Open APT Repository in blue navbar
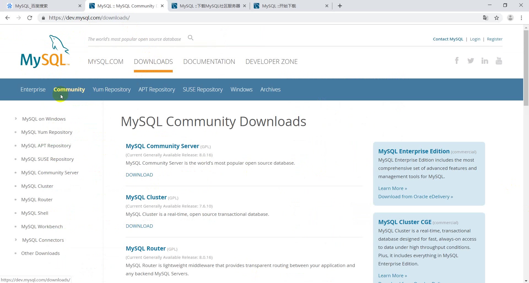Image resolution: width=529 pixels, height=283 pixels. tap(157, 89)
